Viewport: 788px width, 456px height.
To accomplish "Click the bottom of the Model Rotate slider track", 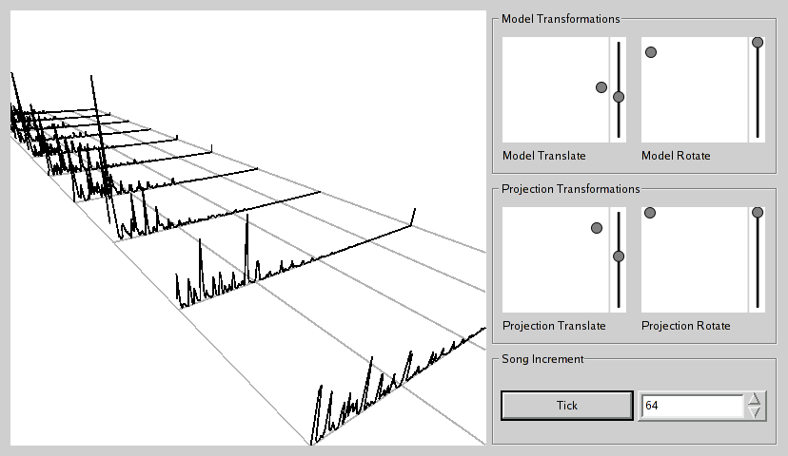I will [x=758, y=135].
